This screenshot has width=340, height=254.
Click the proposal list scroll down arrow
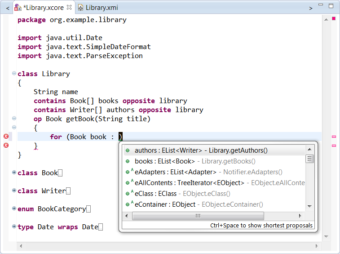[x=309, y=206]
